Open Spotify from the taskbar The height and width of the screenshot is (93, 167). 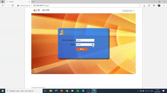[78, 91]
